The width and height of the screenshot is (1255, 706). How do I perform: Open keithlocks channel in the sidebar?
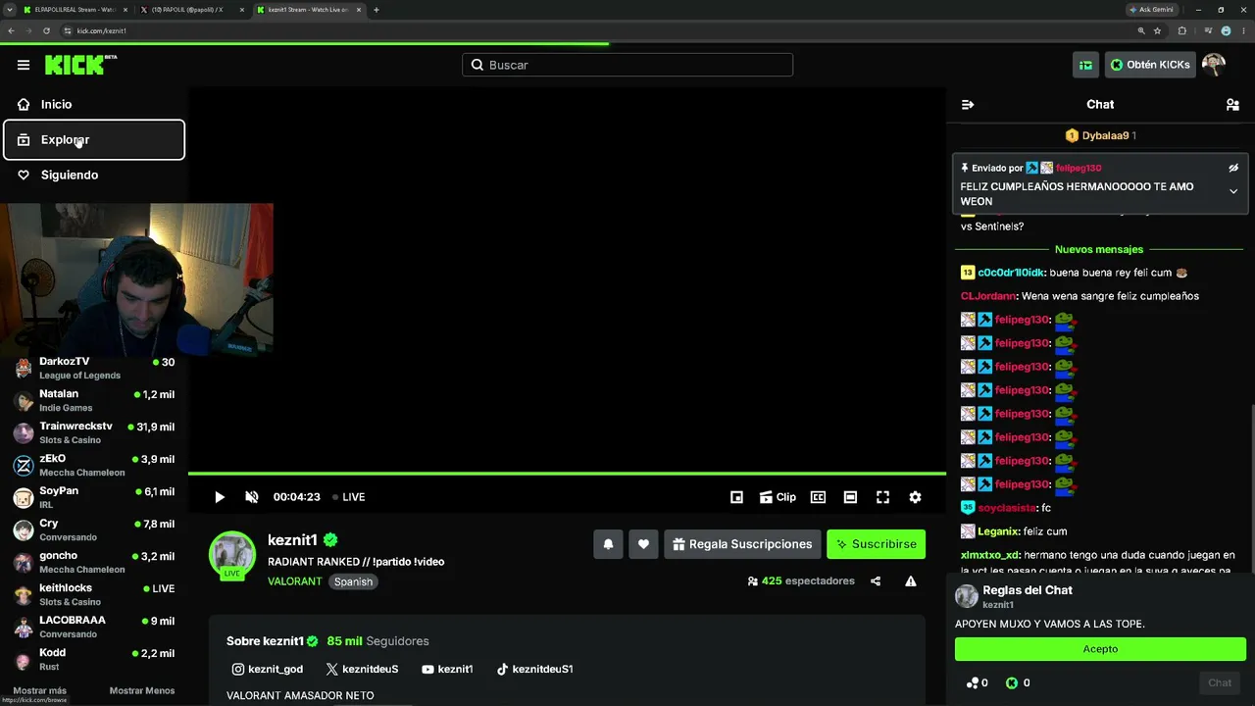tap(94, 594)
